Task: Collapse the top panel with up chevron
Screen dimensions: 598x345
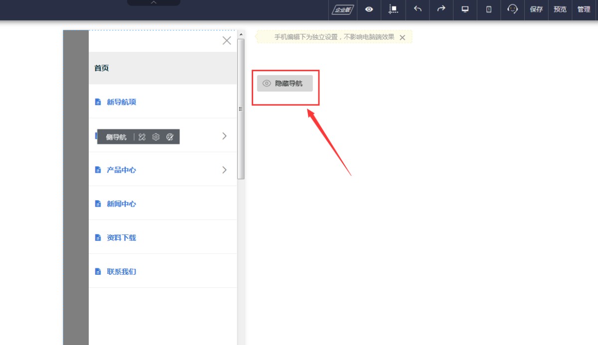Action: coord(153,2)
